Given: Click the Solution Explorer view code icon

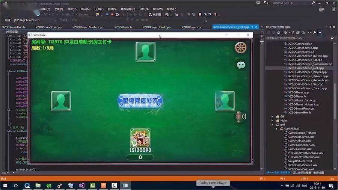Looking at the screenshot, I should [x=309, y=33].
